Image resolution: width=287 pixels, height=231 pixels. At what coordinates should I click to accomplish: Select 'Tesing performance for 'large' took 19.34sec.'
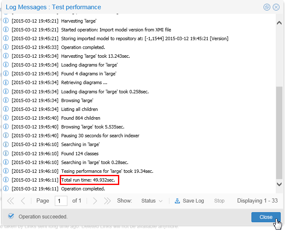tap(107, 171)
